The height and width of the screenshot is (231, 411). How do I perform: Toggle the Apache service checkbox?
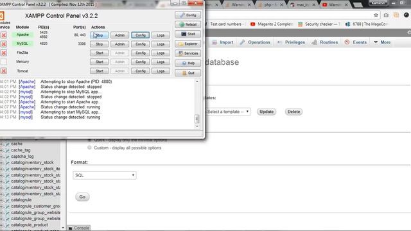(4, 35)
